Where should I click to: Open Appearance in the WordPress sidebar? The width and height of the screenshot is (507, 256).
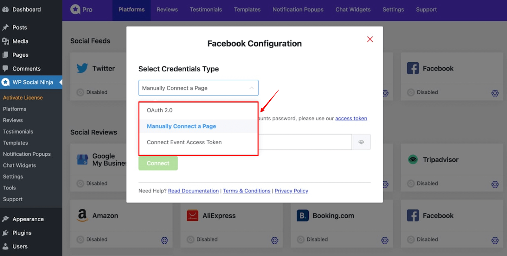(28, 219)
